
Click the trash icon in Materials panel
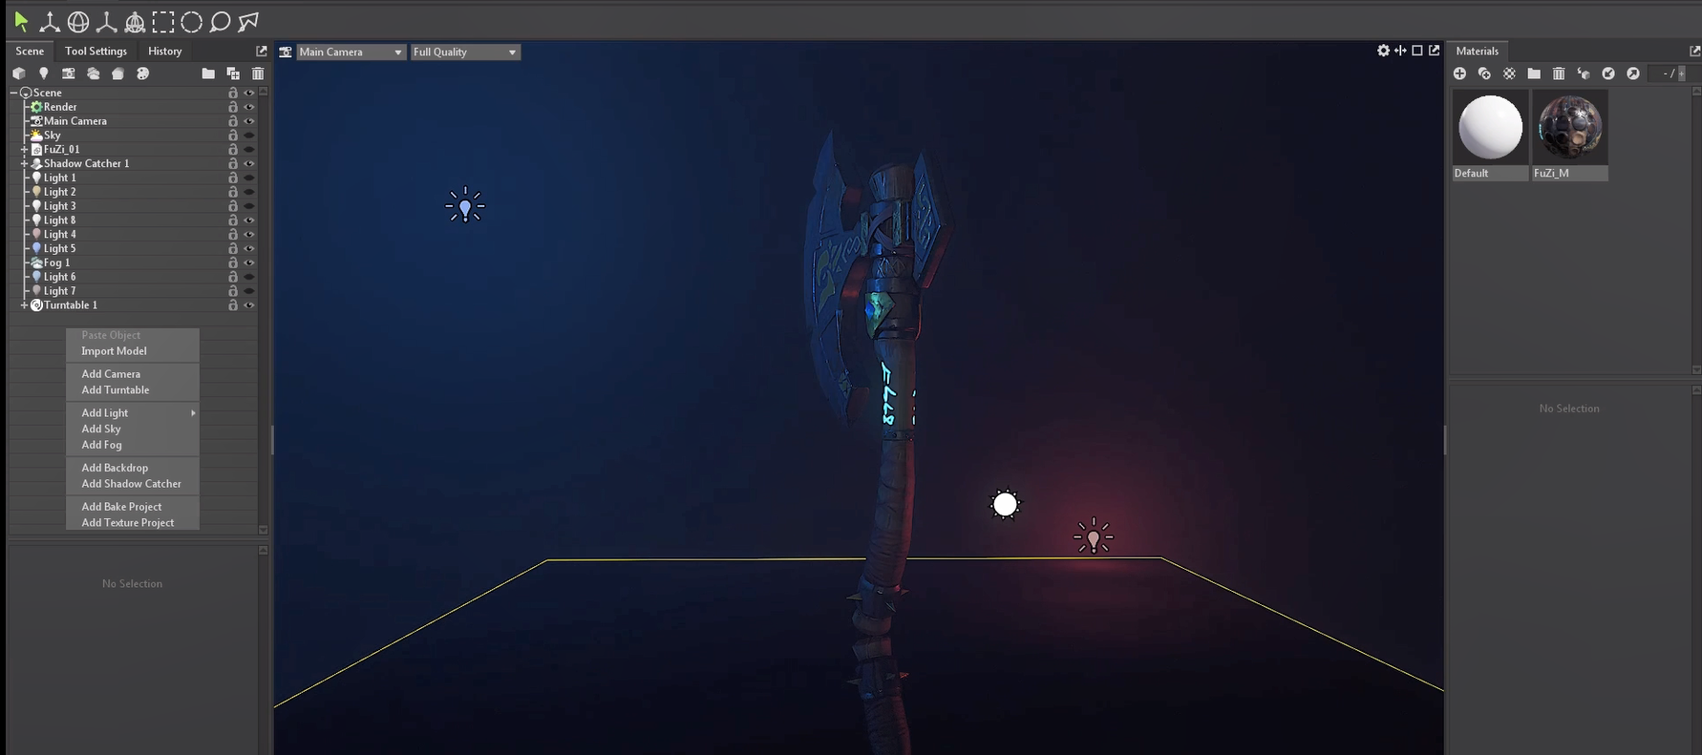pos(1559,73)
